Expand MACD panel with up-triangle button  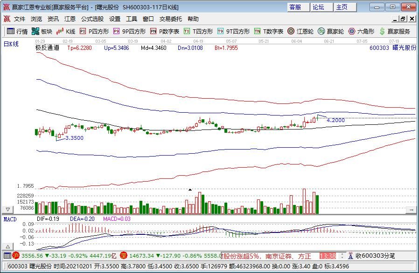point(7,247)
